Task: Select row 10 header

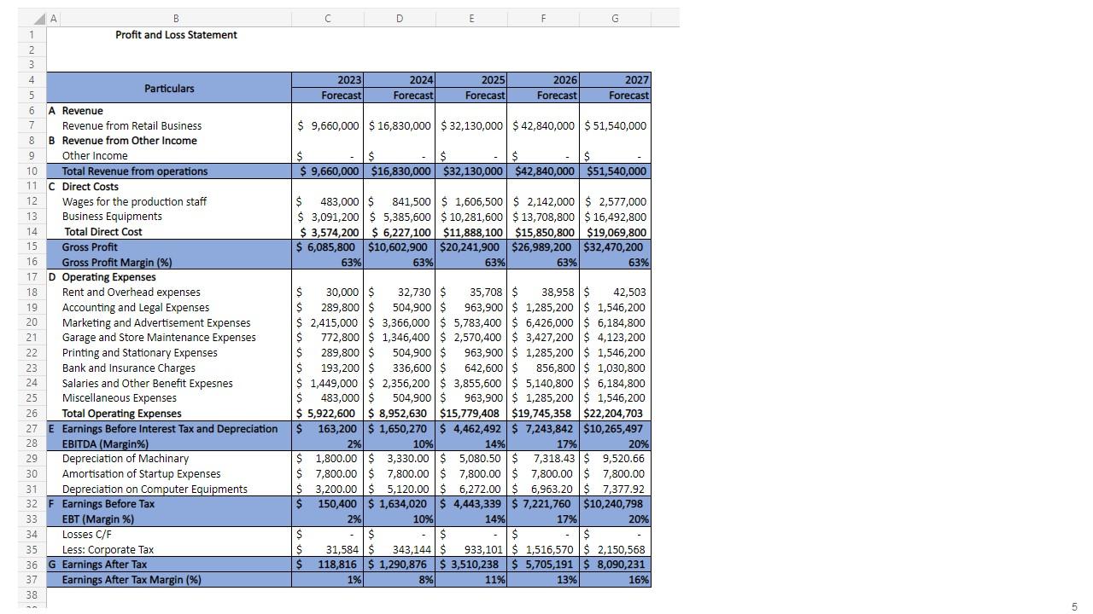Action: pyautogui.click(x=32, y=171)
